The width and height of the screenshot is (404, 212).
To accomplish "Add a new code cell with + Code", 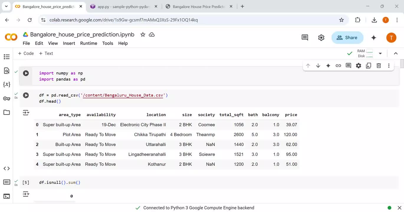I will tap(26, 53).
